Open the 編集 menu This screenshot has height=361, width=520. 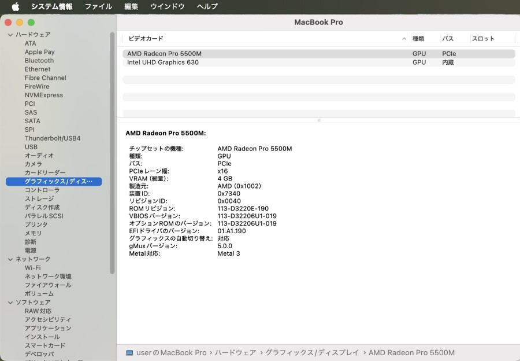(x=131, y=6)
